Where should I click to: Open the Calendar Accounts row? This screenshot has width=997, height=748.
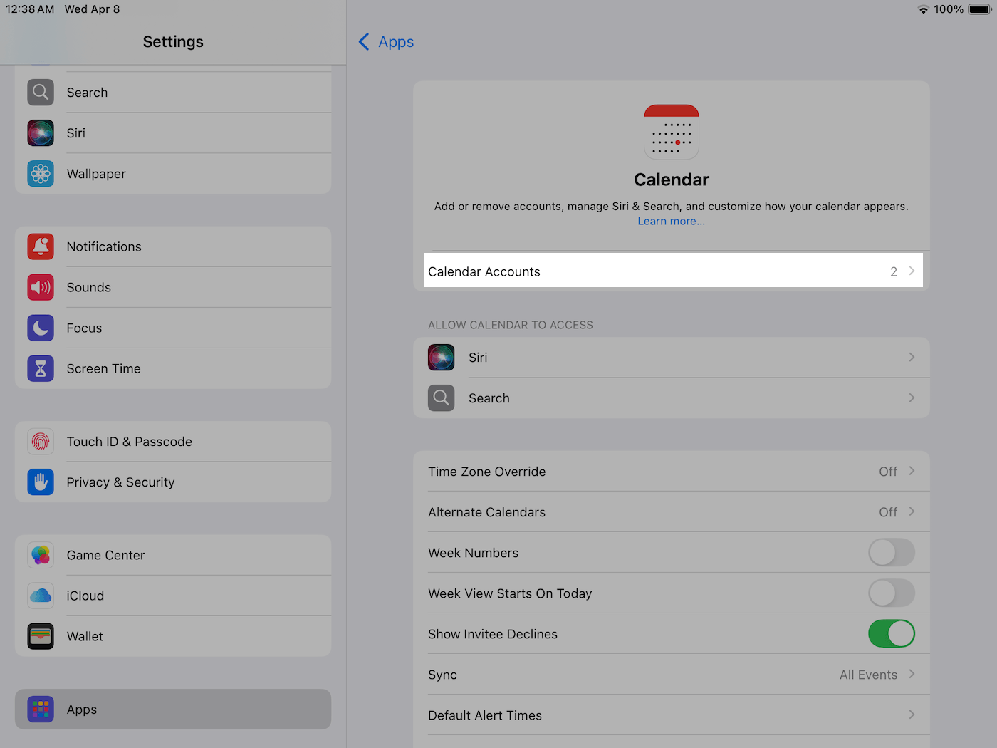[672, 271]
